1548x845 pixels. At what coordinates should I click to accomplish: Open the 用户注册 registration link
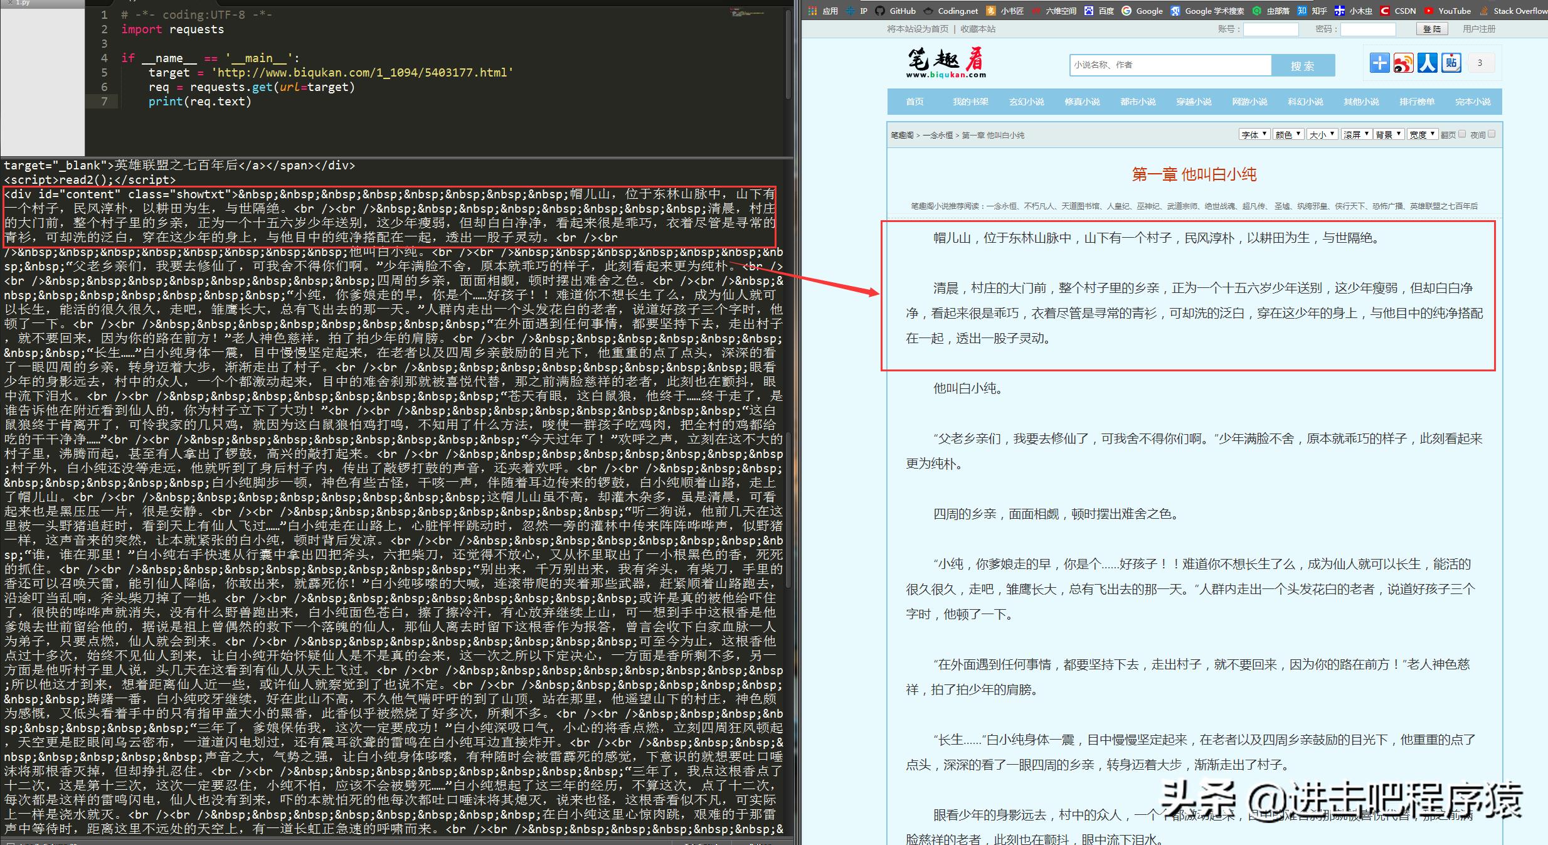(x=1479, y=29)
